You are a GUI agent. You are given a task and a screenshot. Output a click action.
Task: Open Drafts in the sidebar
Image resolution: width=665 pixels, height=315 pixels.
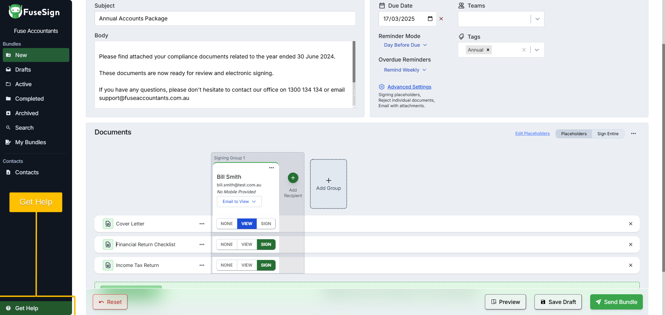pos(23,70)
